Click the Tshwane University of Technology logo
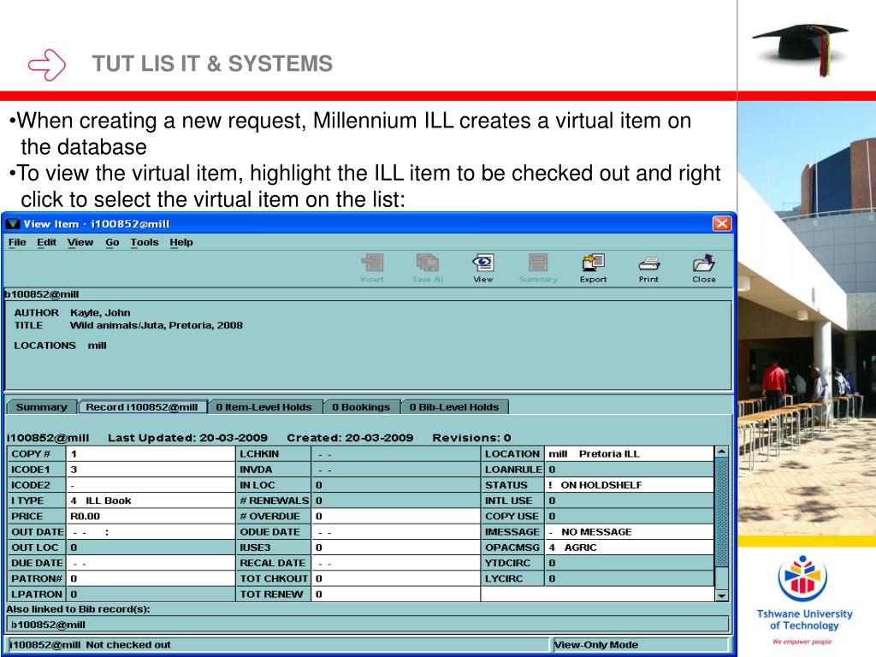Viewport: 876px width, 657px height. (x=803, y=600)
